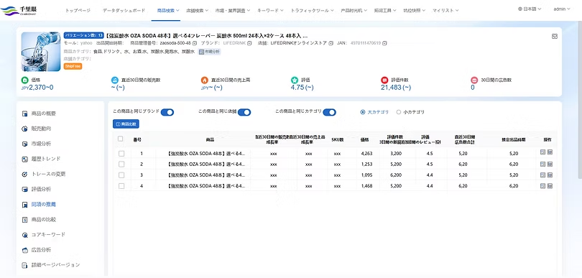Check the select-all checkbox in table header
Screen dimensions: 582x278
(120, 139)
